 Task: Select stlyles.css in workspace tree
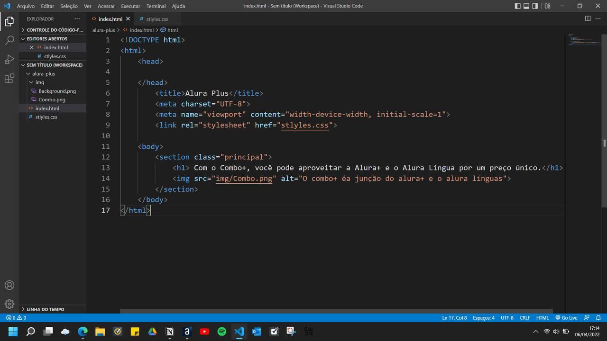(x=52, y=117)
